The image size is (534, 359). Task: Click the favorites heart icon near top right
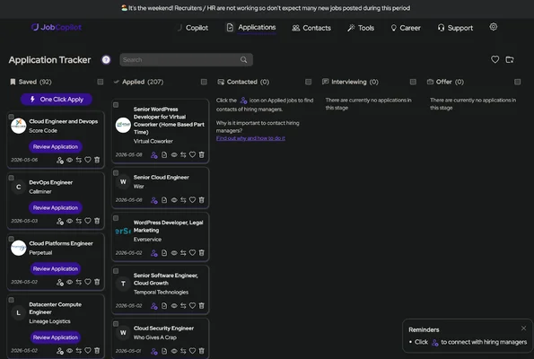pyautogui.click(x=495, y=59)
